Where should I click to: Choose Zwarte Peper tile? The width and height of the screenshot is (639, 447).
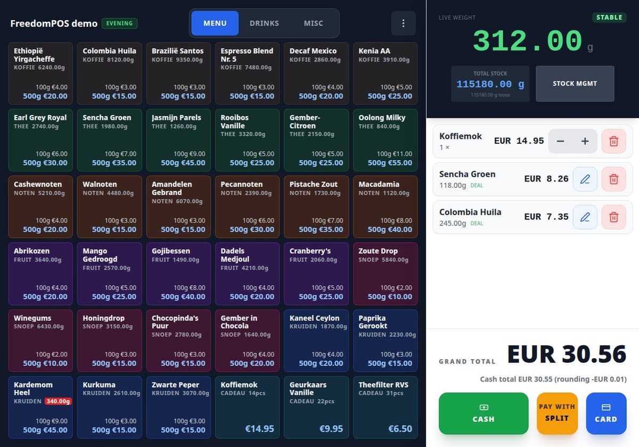(x=178, y=407)
